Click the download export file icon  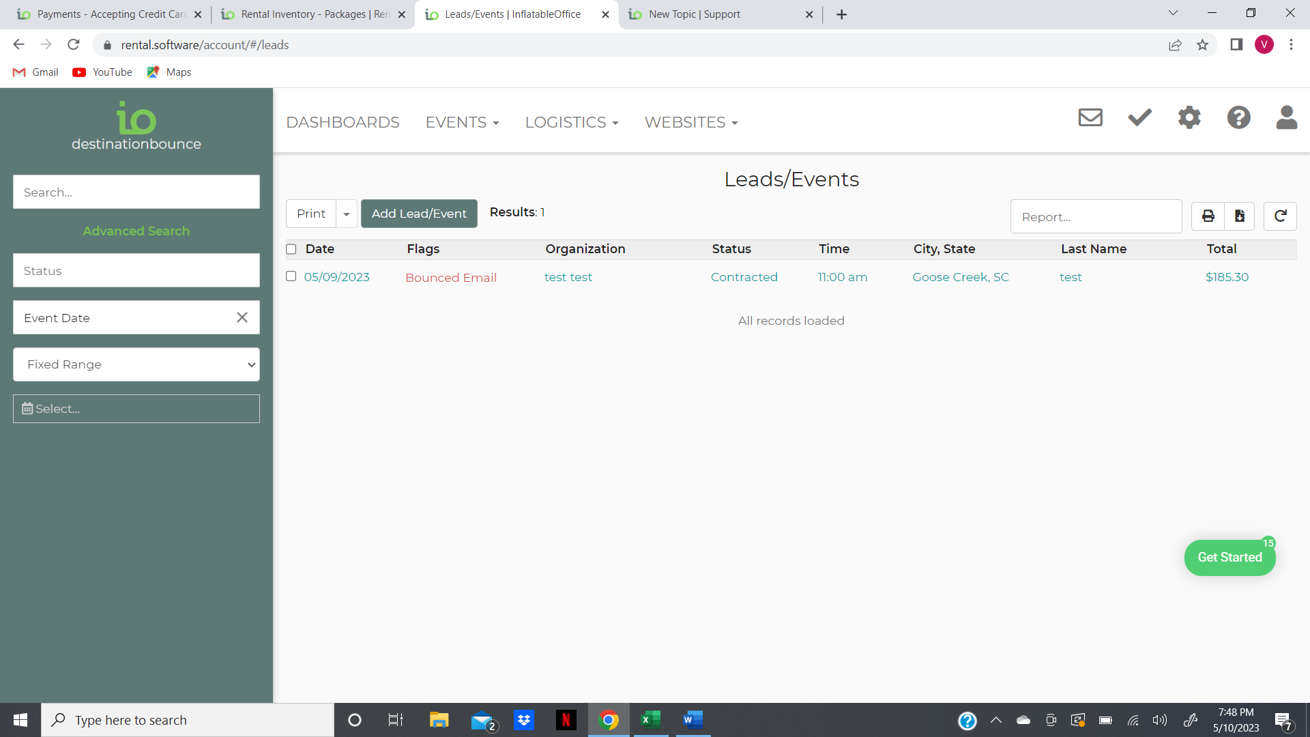(x=1240, y=216)
